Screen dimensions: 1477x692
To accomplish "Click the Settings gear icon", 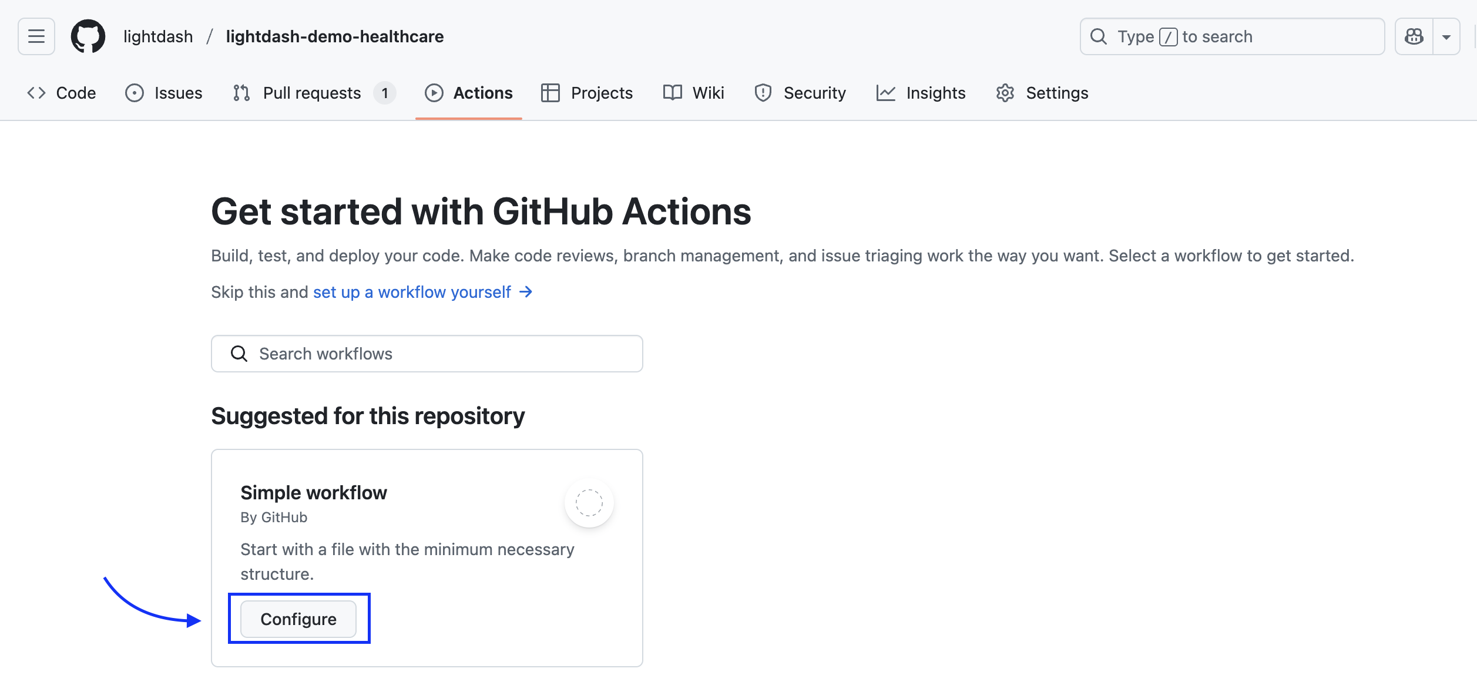I will point(1006,92).
